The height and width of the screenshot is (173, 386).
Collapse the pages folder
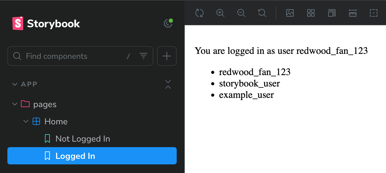tap(15, 104)
